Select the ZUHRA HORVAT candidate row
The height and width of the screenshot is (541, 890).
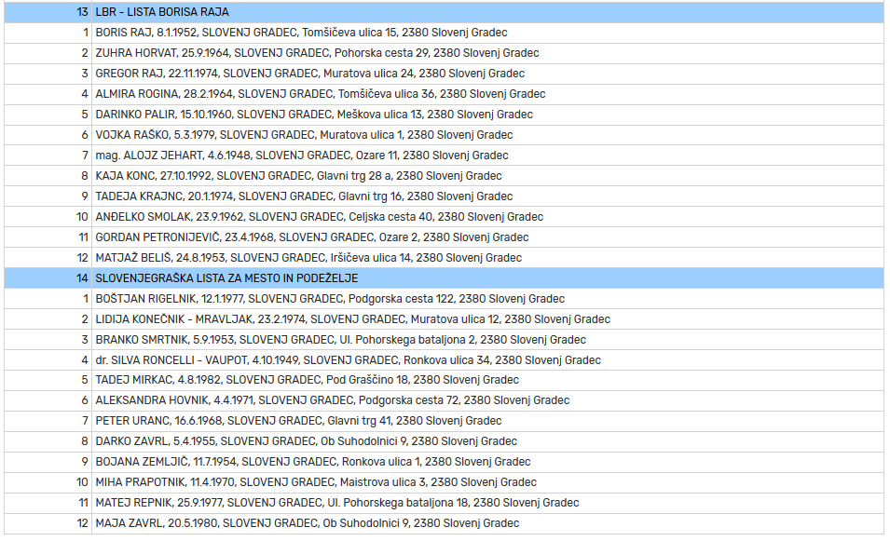[x=444, y=53]
